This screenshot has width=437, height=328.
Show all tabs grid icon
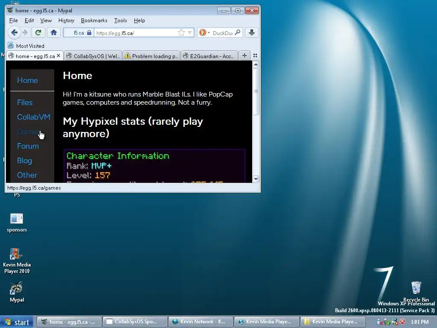[255, 56]
